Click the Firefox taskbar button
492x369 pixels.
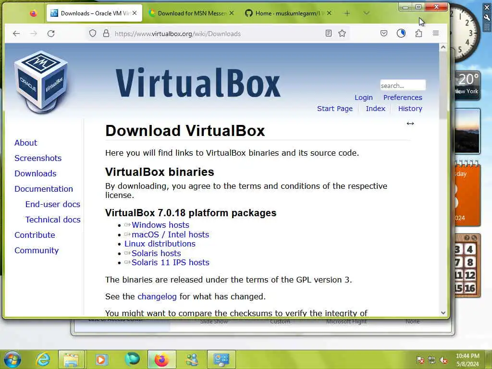coord(161,359)
